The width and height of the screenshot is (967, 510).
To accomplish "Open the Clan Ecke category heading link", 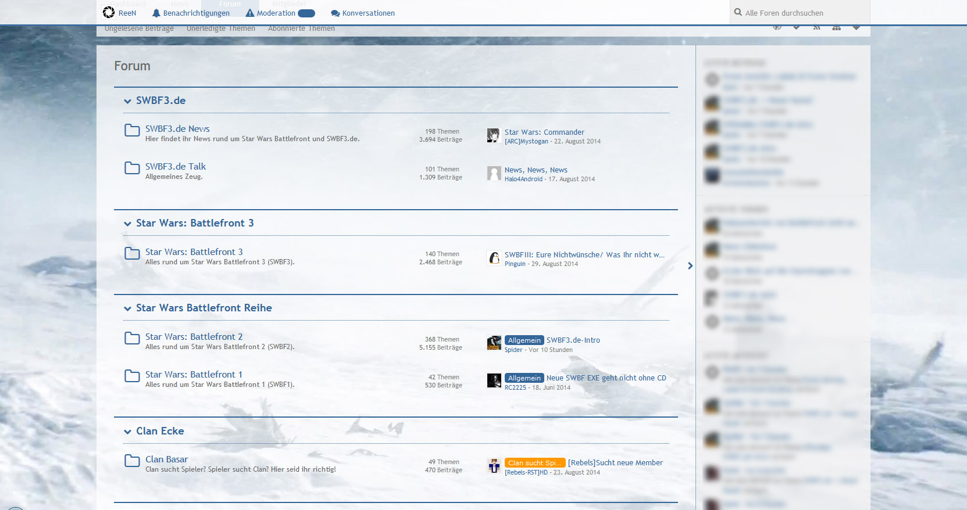I will [160, 431].
